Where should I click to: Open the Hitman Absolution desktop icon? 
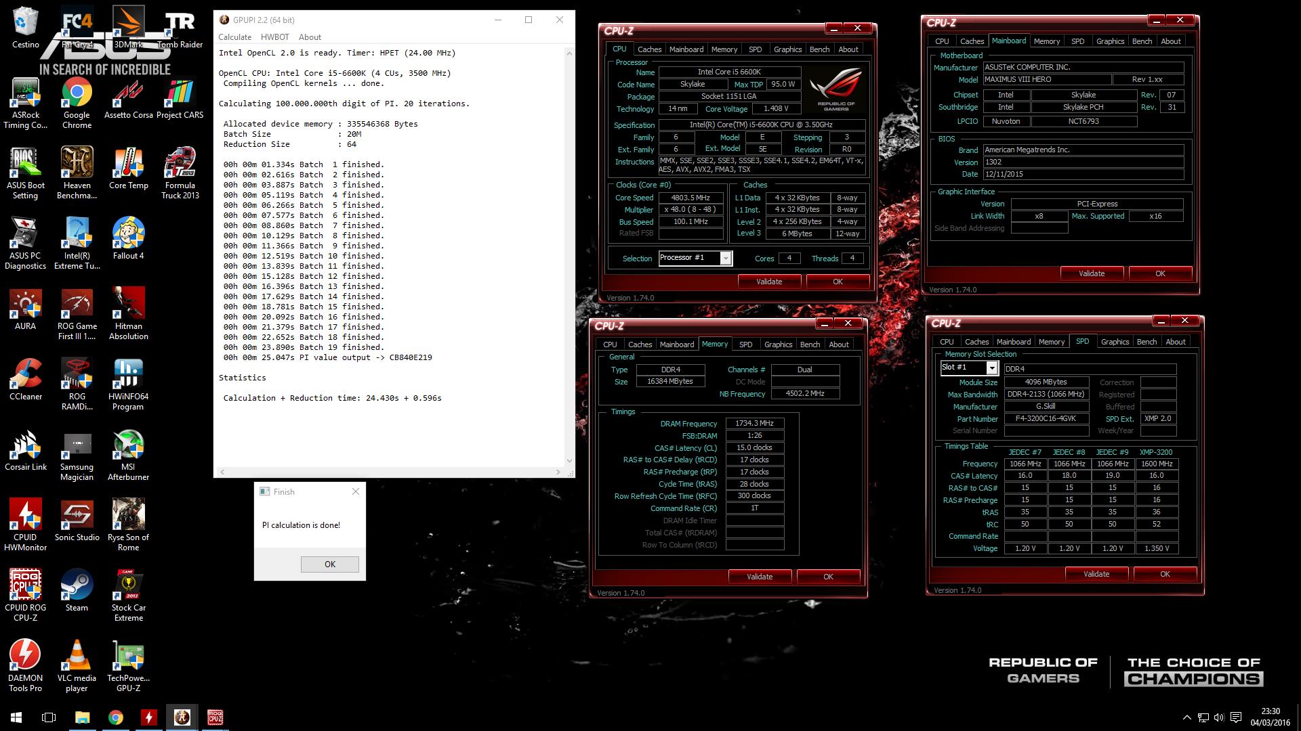pyautogui.click(x=129, y=315)
